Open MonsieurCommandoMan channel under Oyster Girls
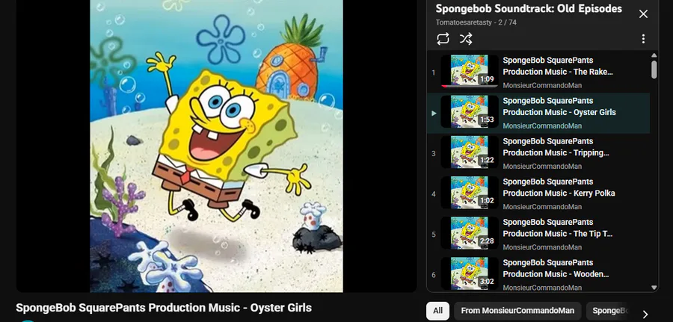Screen dimensions: 673x322 542,126
